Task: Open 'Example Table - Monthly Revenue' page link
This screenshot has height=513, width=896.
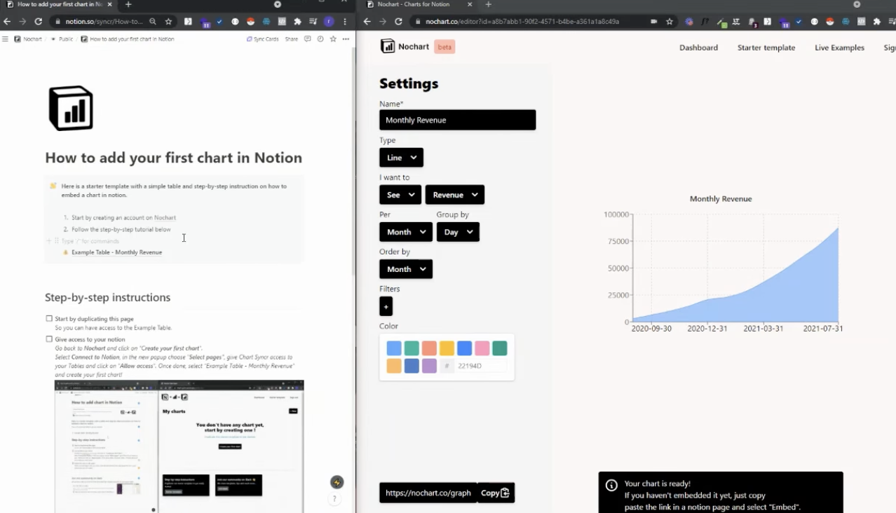Action: click(116, 252)
